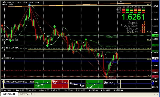This screenshot has width=160, height=97.
Task: Click the white 1.6261 current price tag
Action: (155, 58)
